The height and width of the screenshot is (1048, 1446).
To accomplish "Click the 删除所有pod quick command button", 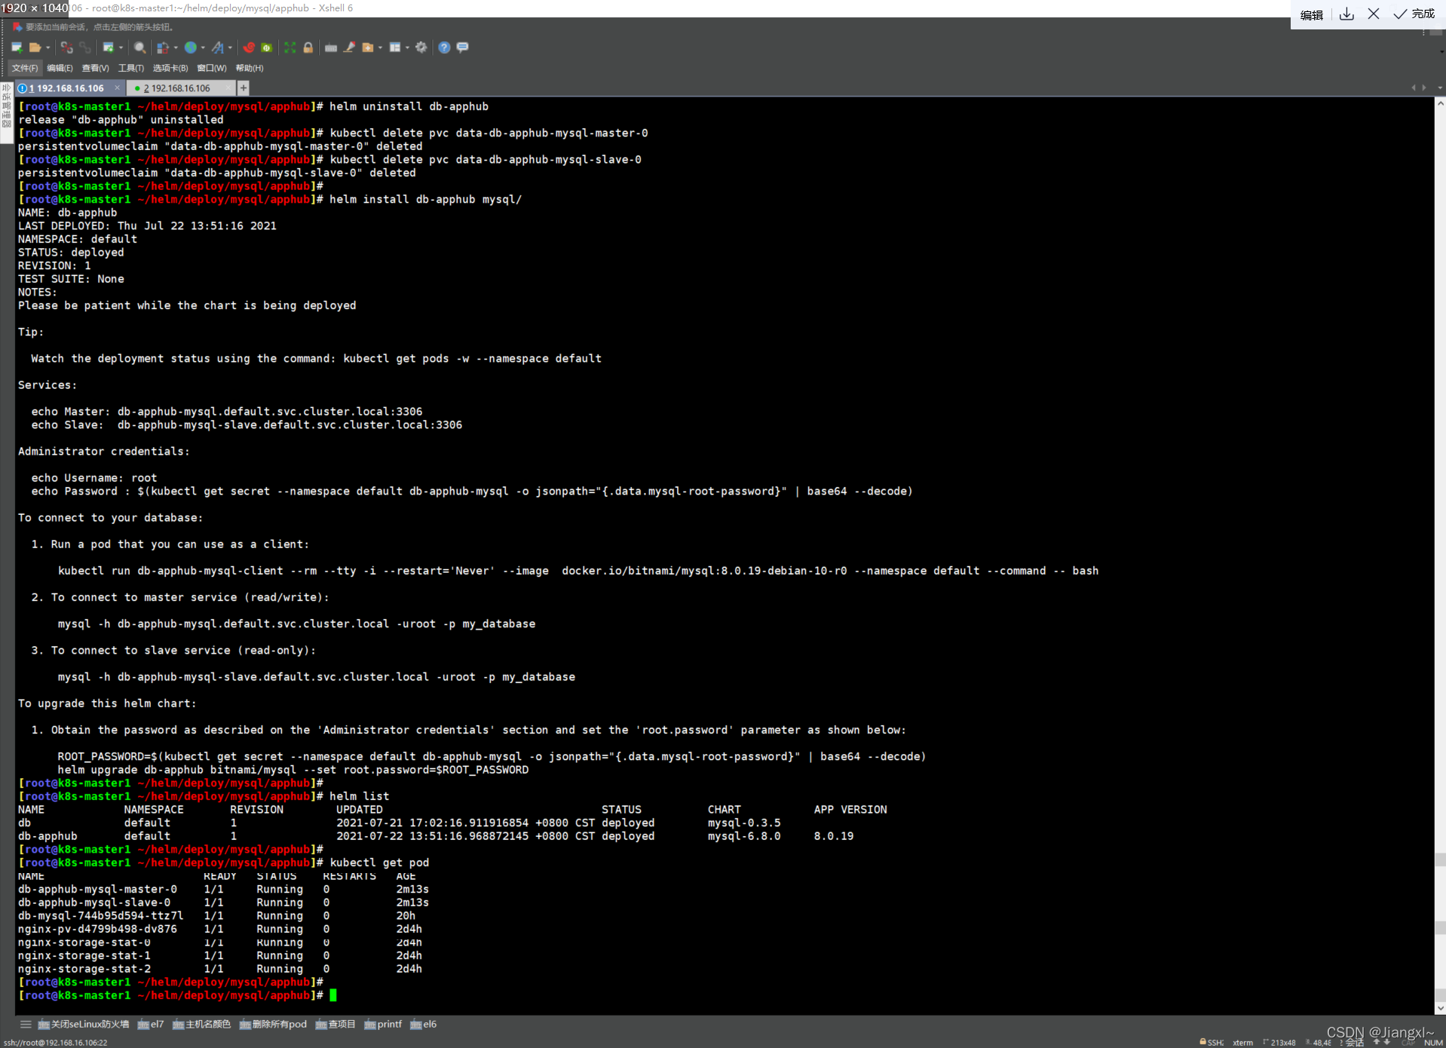I will [x=274, y=1025].
